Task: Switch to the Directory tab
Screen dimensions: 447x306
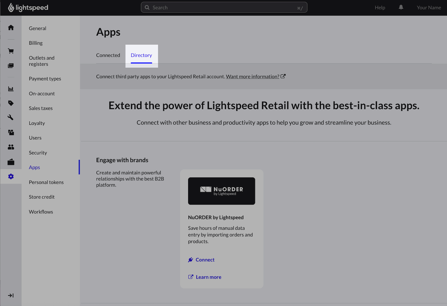Action: 141,55
